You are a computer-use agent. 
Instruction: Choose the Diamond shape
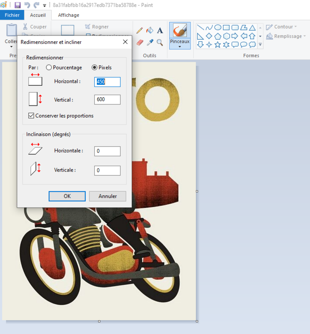point(209,36)
